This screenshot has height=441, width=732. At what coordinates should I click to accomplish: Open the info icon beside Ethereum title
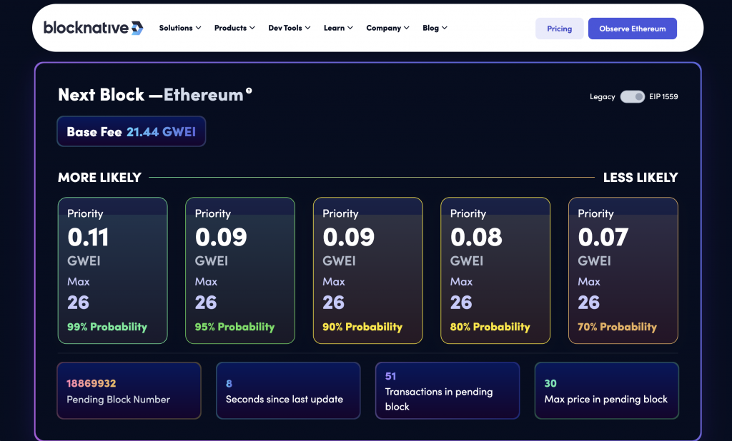pyautogui.click(x=249, y=91)
